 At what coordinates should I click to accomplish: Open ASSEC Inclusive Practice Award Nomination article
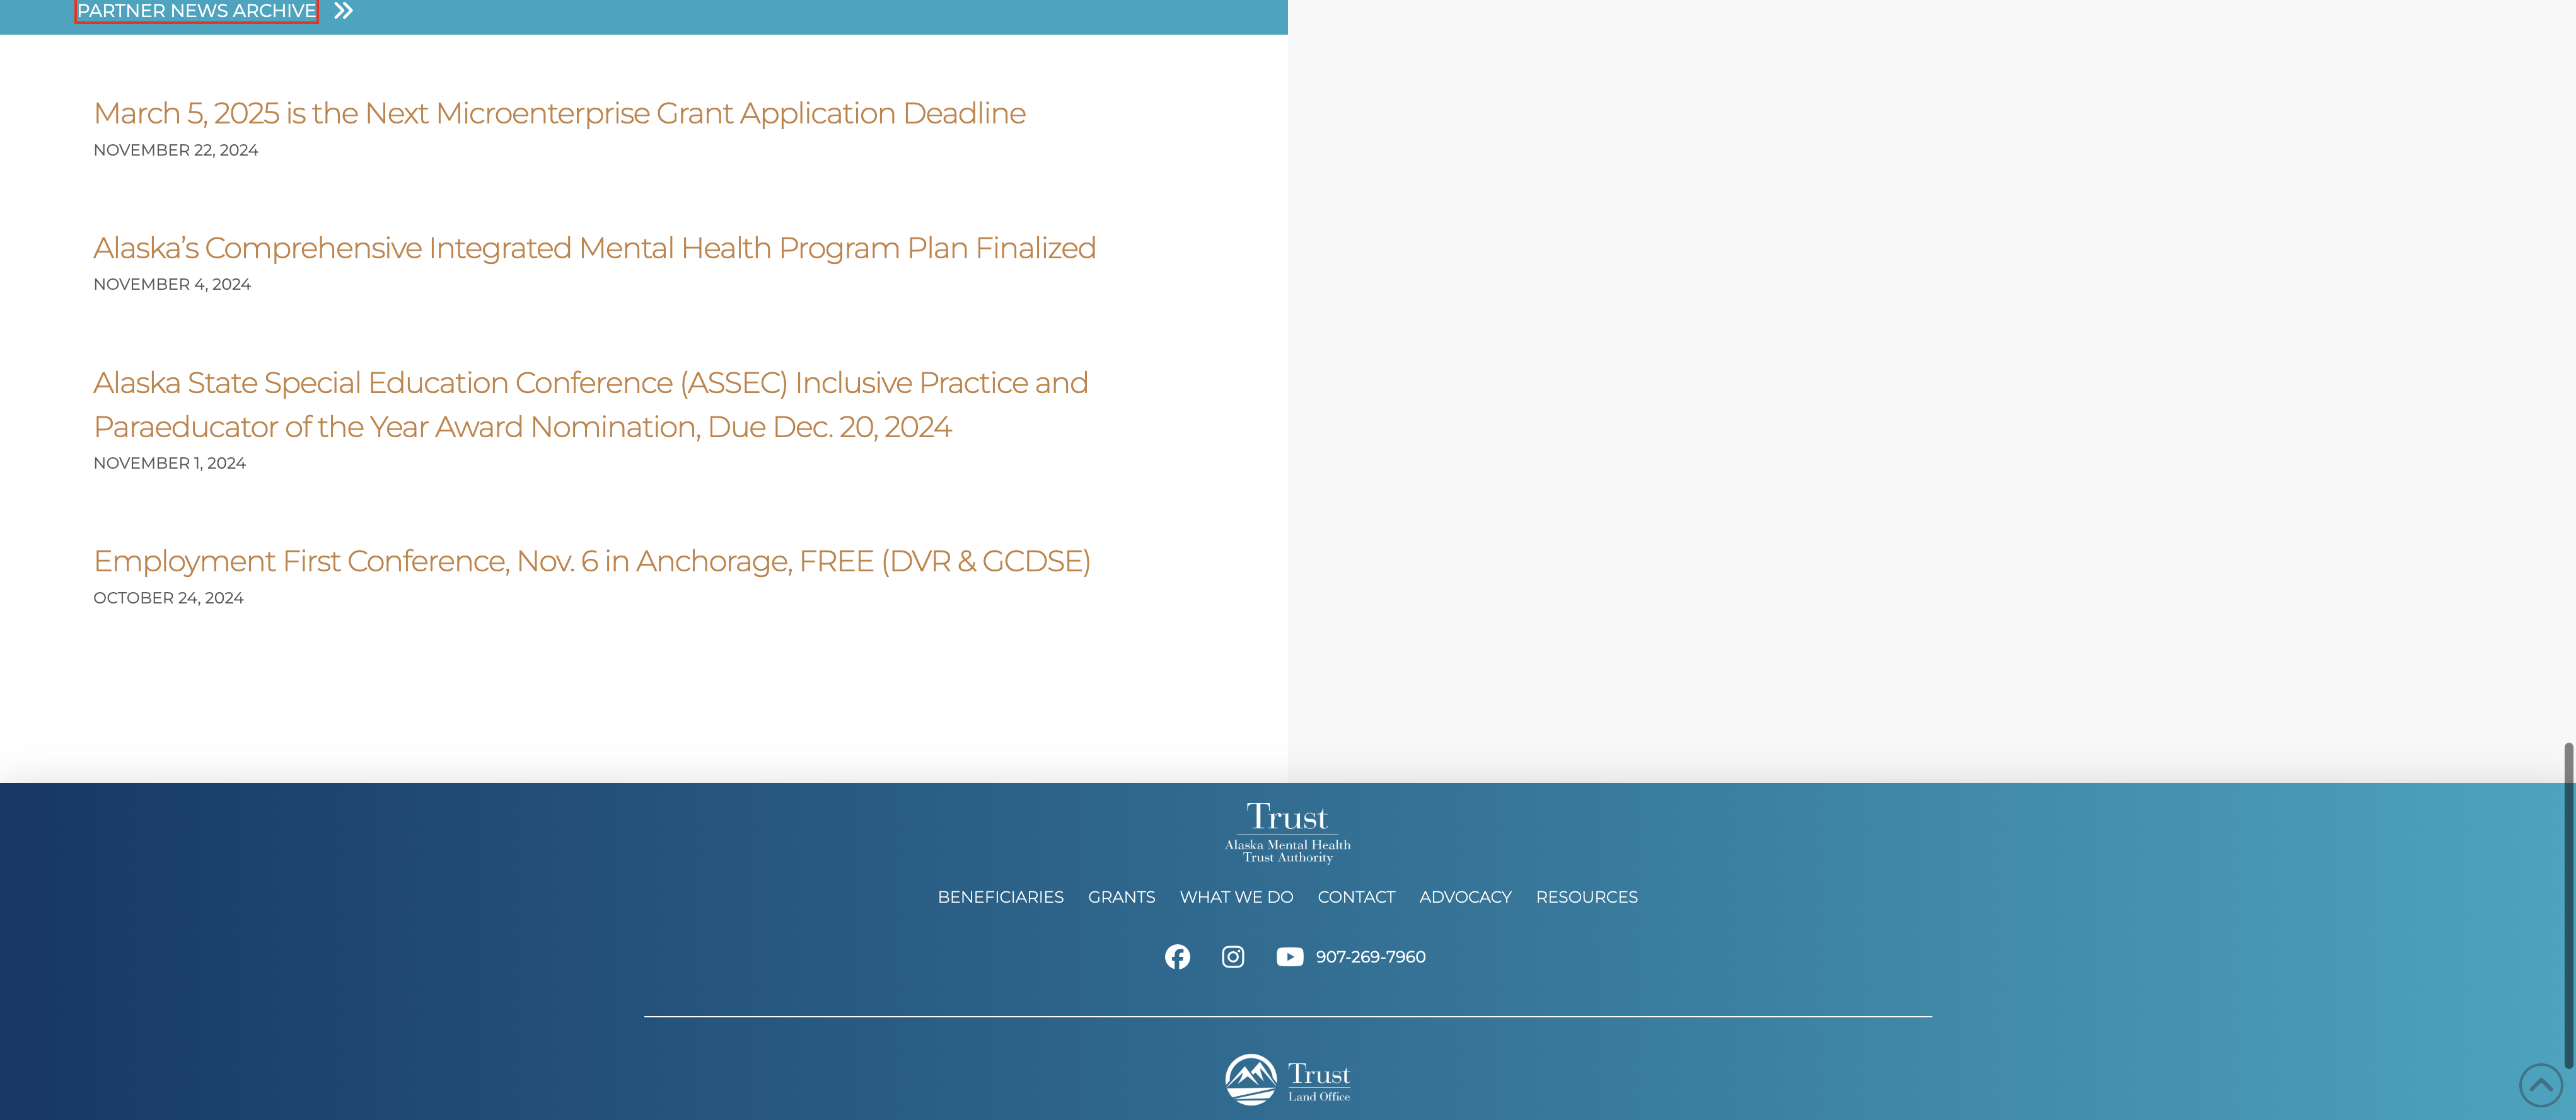tap(590, 404)
